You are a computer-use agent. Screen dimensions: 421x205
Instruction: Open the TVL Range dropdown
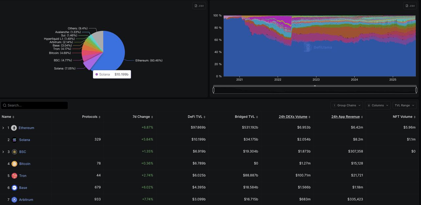click(x=404, y=105)
